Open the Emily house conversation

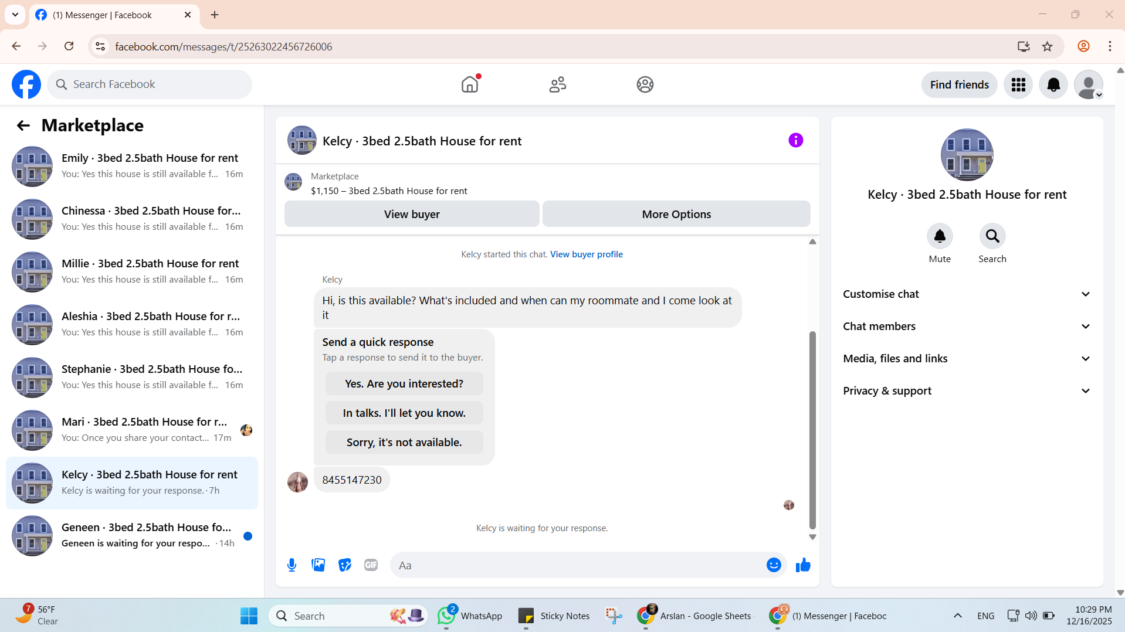132,167
